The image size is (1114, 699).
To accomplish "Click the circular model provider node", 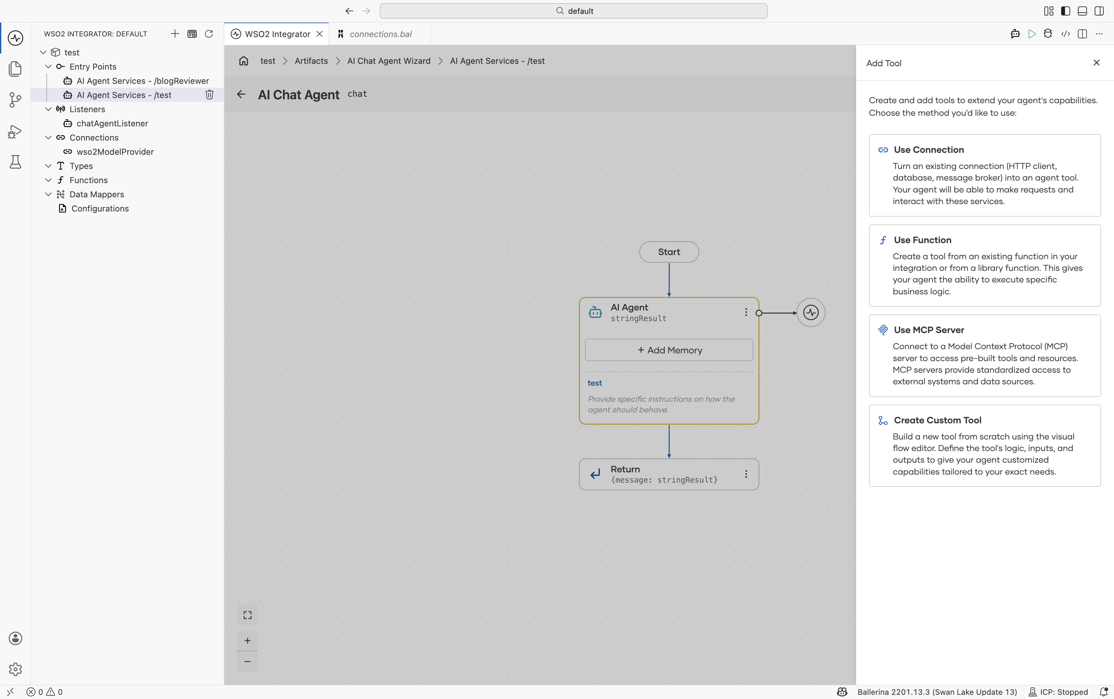I will coord(811,313).
